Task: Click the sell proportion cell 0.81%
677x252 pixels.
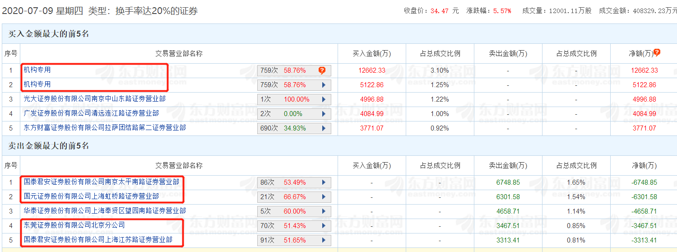Action: click(x=576, y=240)
